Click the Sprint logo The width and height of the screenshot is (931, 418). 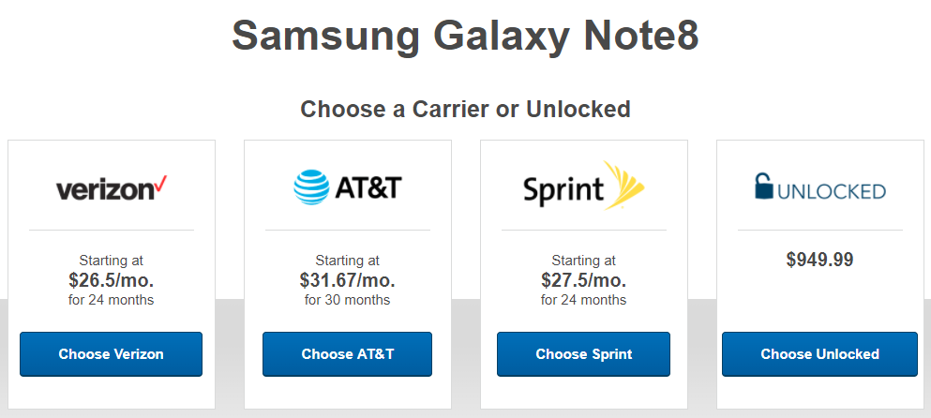pyautogui.click(x=584, y=186)
